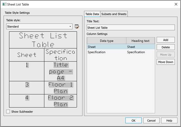Click the Move Down button
This screenshot has width=181, height=127.
[166, 62]
